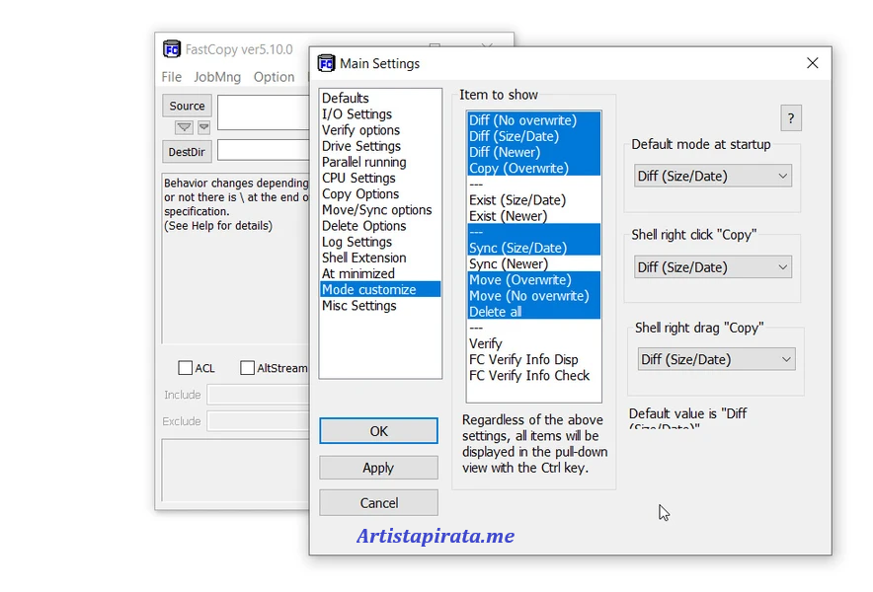This screenshot has width=873, height=592.
Task: Open the Option menu
Action: (x=274, y=76)
